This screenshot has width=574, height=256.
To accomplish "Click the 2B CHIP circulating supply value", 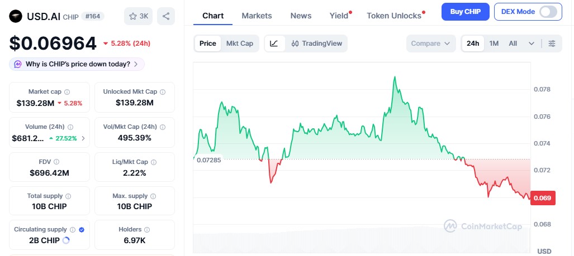I will pyautogui.click(x=44, y=240).
